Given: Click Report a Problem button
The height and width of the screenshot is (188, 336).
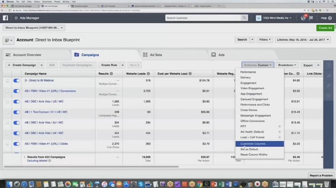Looking at the screenshot, I should point(321,175).
